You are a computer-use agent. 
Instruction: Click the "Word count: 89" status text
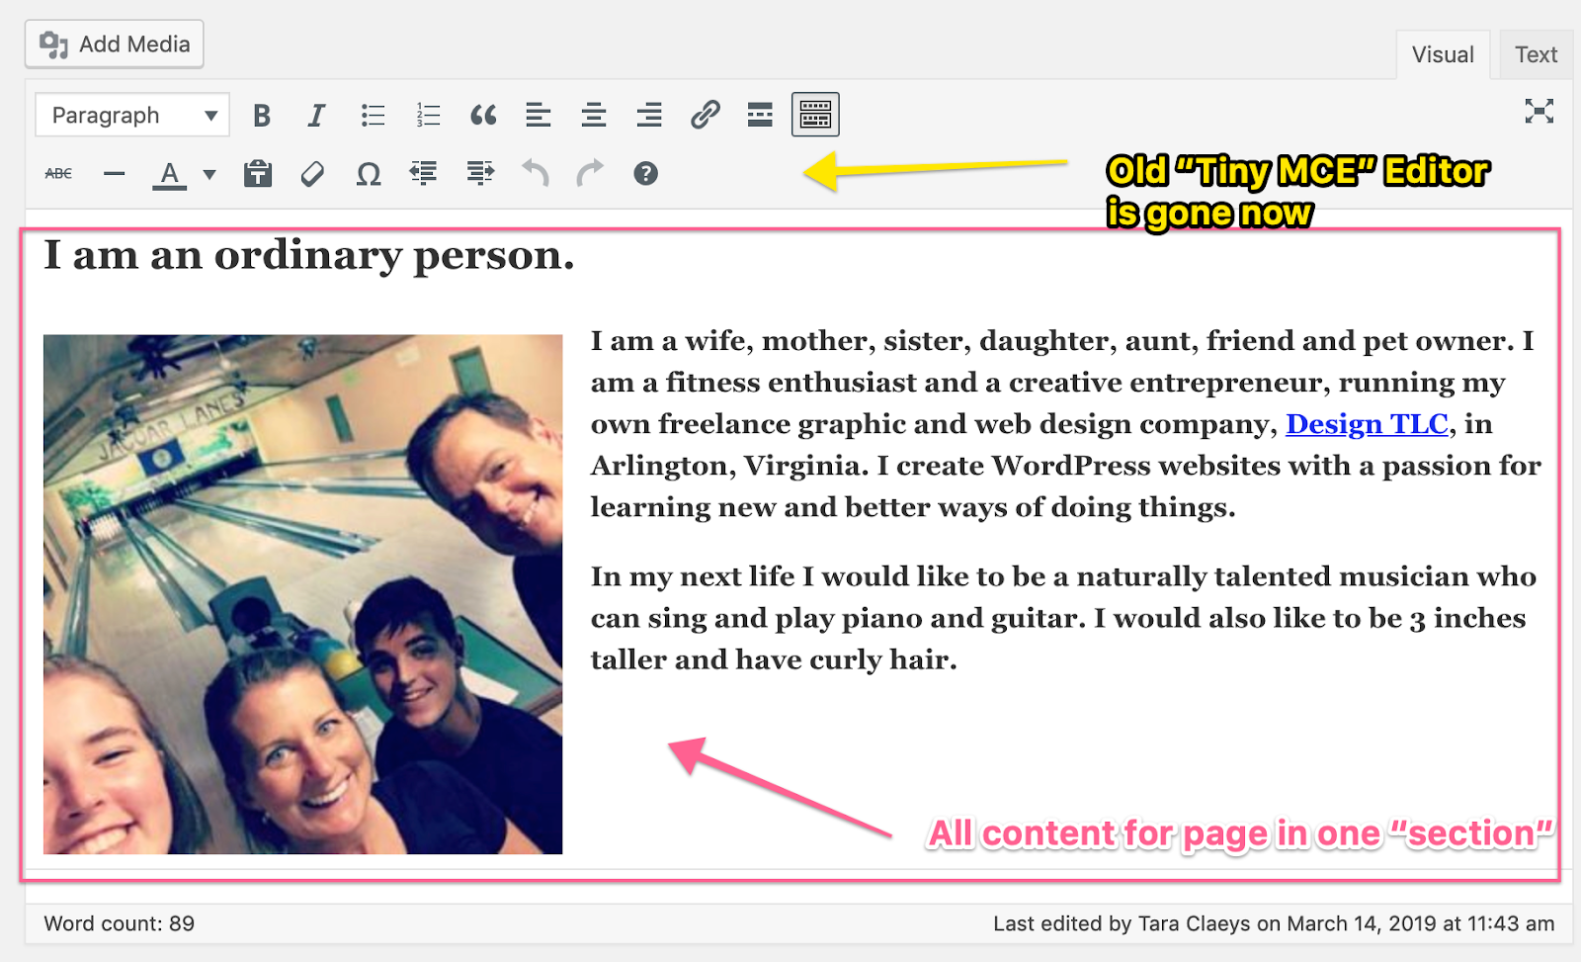click(120, 923)
